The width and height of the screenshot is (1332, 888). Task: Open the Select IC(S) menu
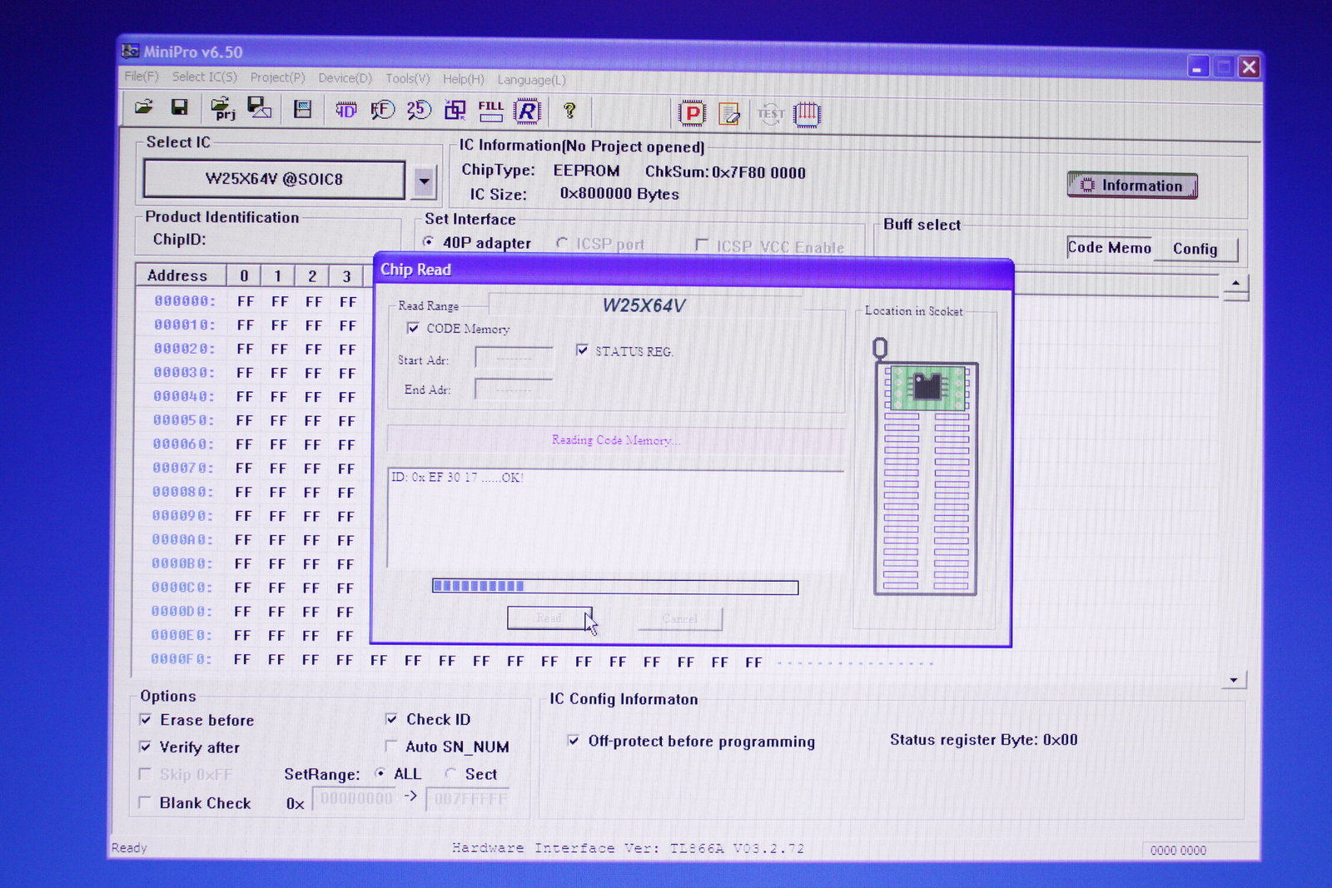click(x=204, y=77)
